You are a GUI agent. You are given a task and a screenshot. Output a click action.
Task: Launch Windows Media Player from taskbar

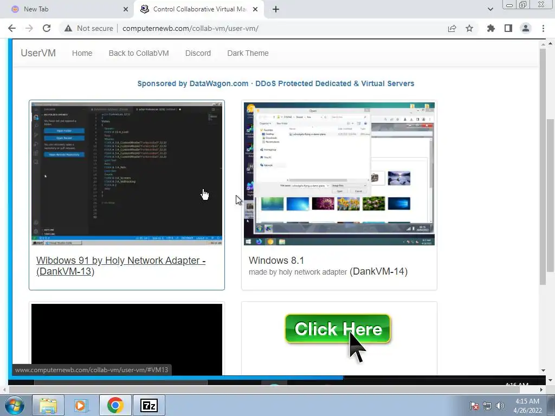pyautogui.click(x=81, y=405)
